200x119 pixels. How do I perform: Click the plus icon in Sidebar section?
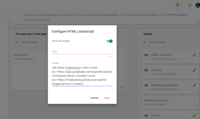[x=144, y=42]
